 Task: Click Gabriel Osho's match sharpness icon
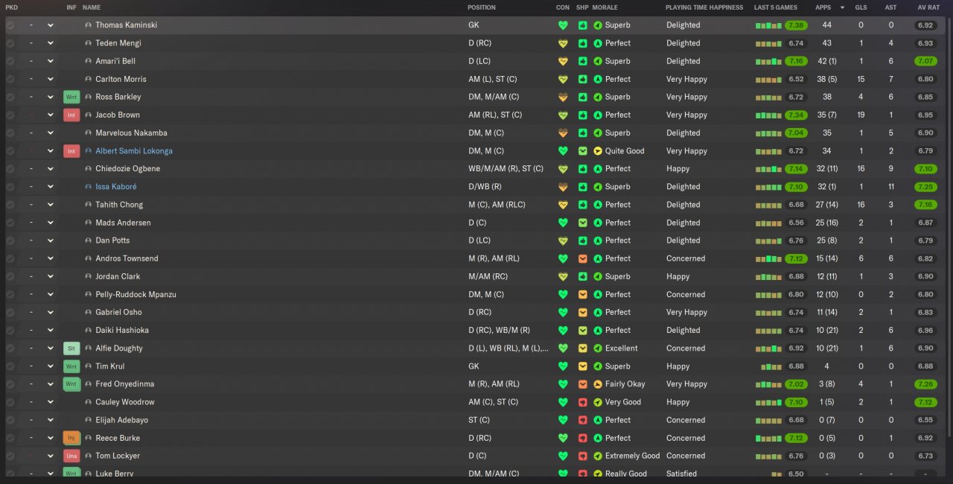pos(583,312)
